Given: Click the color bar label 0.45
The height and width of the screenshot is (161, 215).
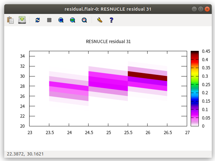Looking at the screenshot, I should click(206, 51).
